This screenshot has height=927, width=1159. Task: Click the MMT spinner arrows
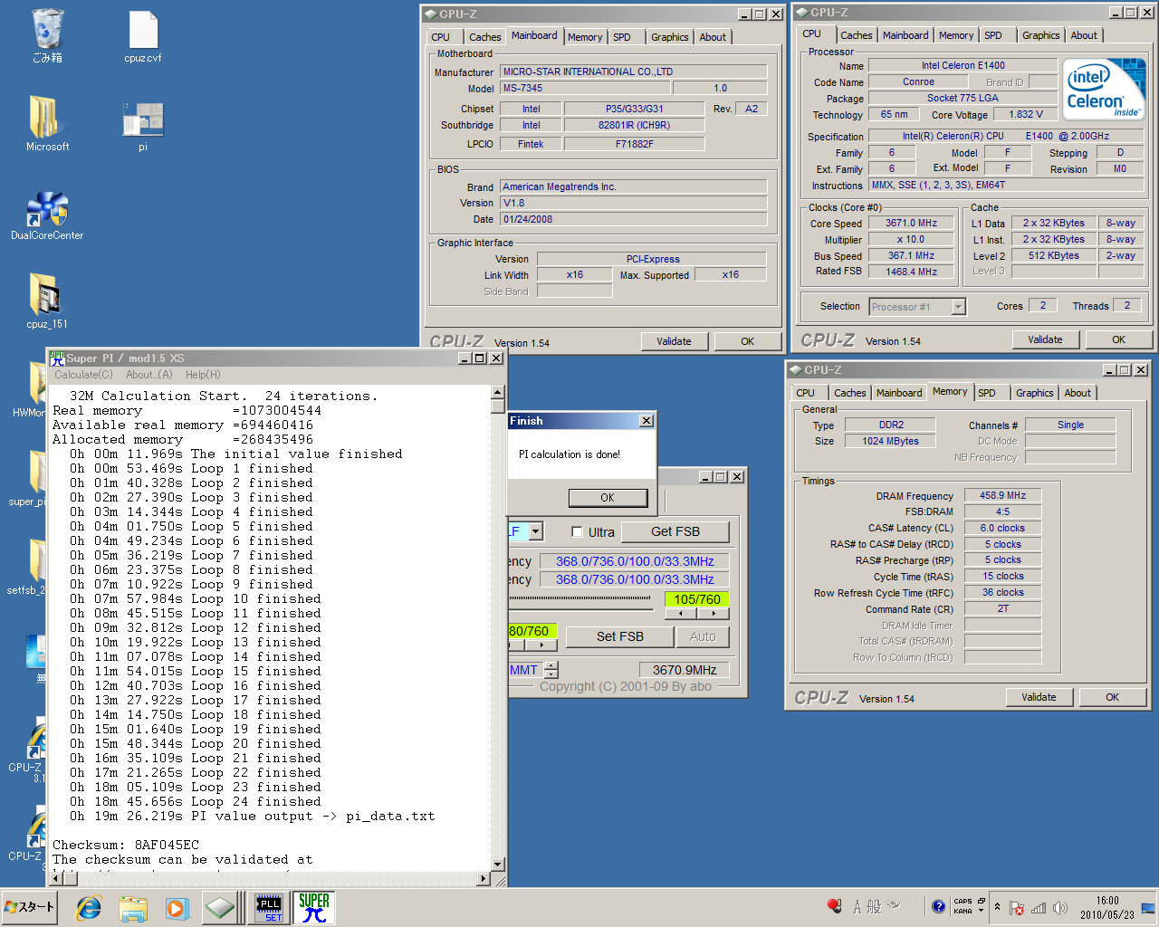[x=551, y=670]
